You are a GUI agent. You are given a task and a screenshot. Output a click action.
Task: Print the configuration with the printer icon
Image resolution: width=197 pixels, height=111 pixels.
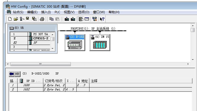(x=42, y=19)
